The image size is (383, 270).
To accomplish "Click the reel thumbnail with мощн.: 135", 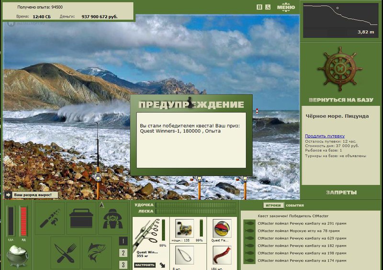I will click(184, 228).
